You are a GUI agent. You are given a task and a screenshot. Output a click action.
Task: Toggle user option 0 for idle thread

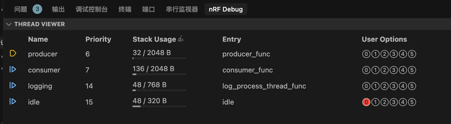366,102
